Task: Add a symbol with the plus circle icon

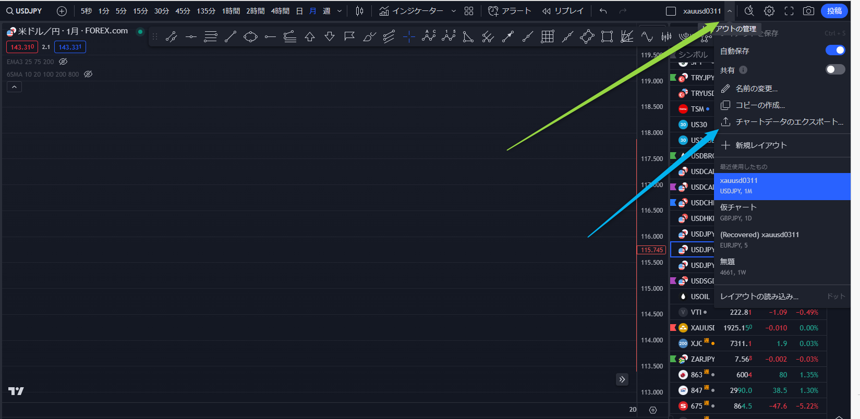Action: (62, 11)
